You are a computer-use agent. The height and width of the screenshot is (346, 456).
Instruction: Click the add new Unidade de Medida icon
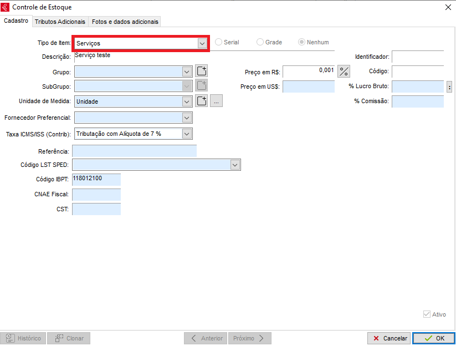pyautogui.click(x=201, y=101)
